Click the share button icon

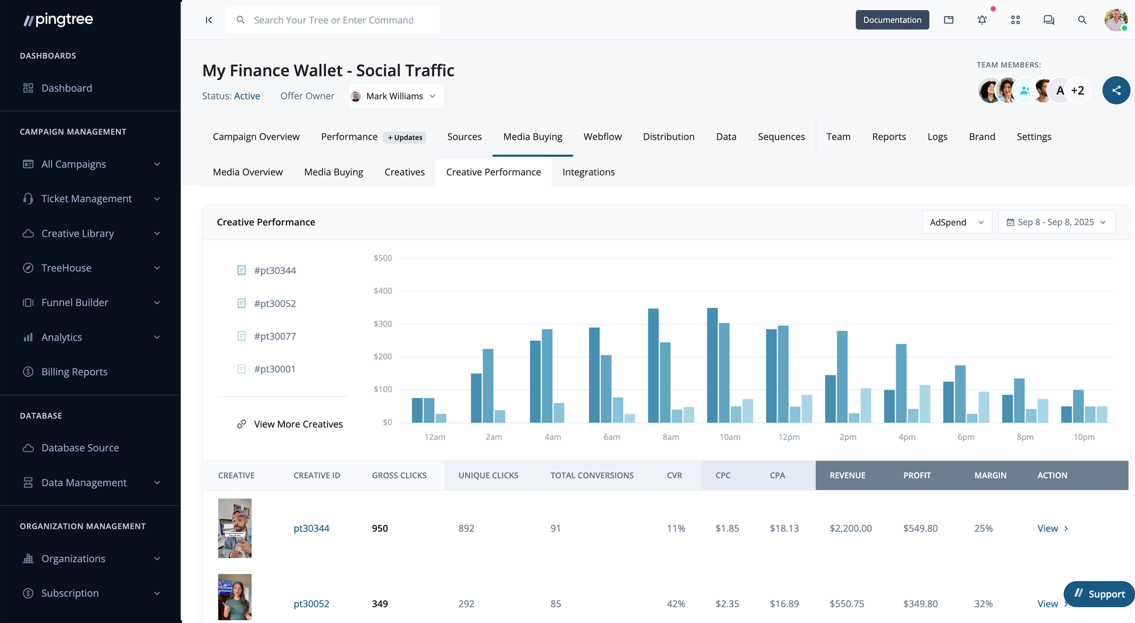coord(1116,90)
